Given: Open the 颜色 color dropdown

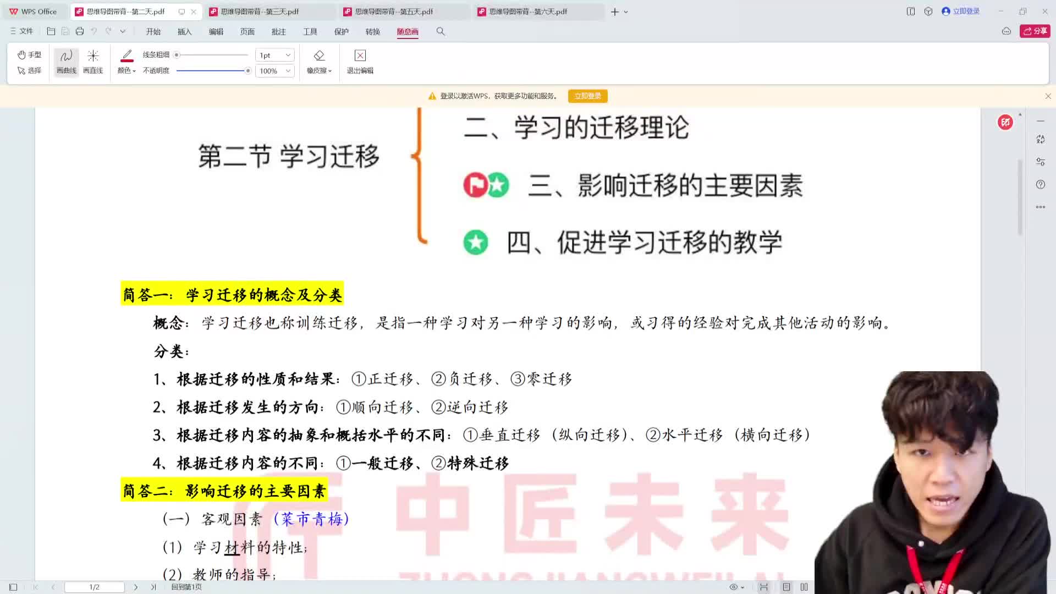Looking at the screenshot, I should (125, 70).
